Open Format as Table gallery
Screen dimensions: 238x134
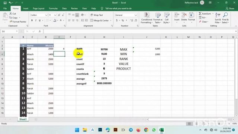[x=158, y=18]
